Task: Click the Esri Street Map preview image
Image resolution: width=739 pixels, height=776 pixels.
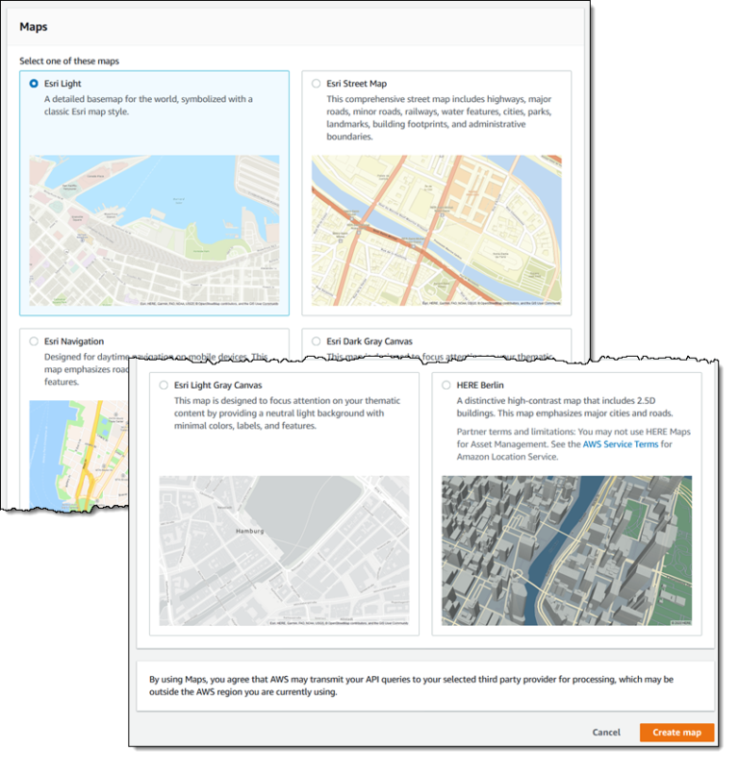Action: (x=436, y=231)
